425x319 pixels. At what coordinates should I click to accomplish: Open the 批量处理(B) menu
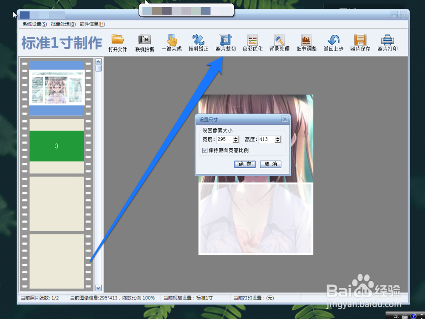click(x=63, y=24)
